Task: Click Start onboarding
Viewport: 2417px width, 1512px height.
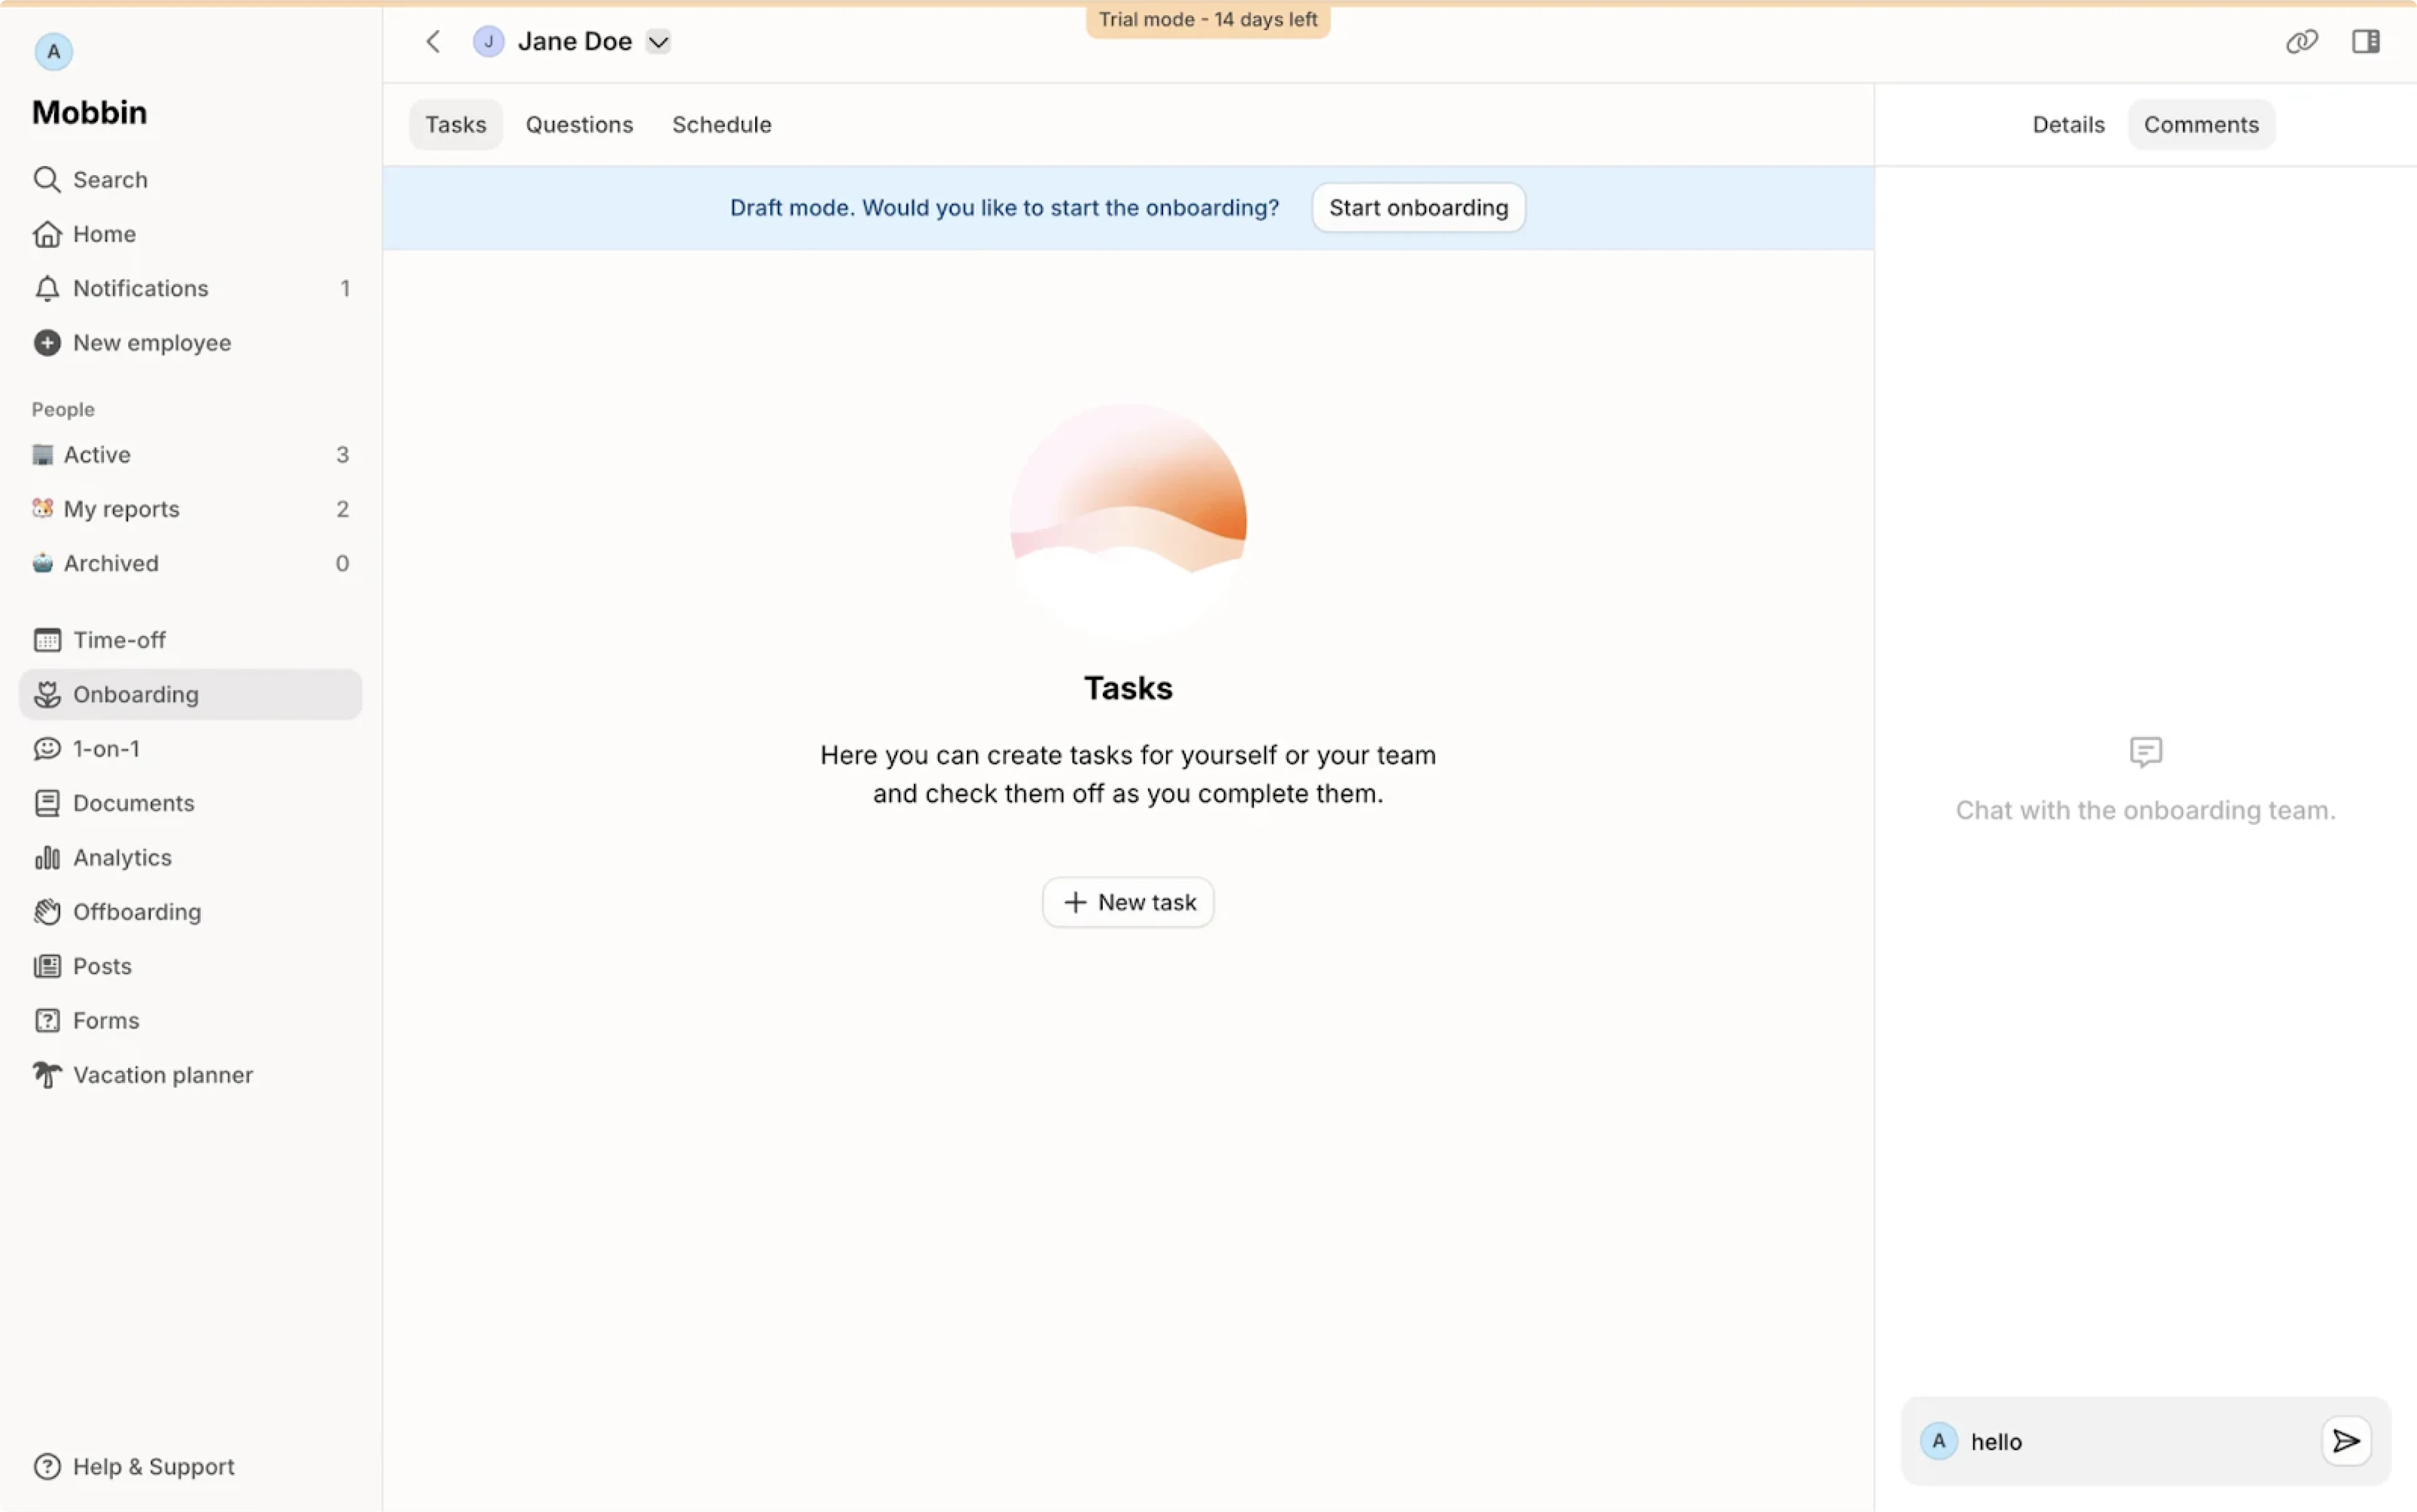Action: click(x=1418, y=207)
